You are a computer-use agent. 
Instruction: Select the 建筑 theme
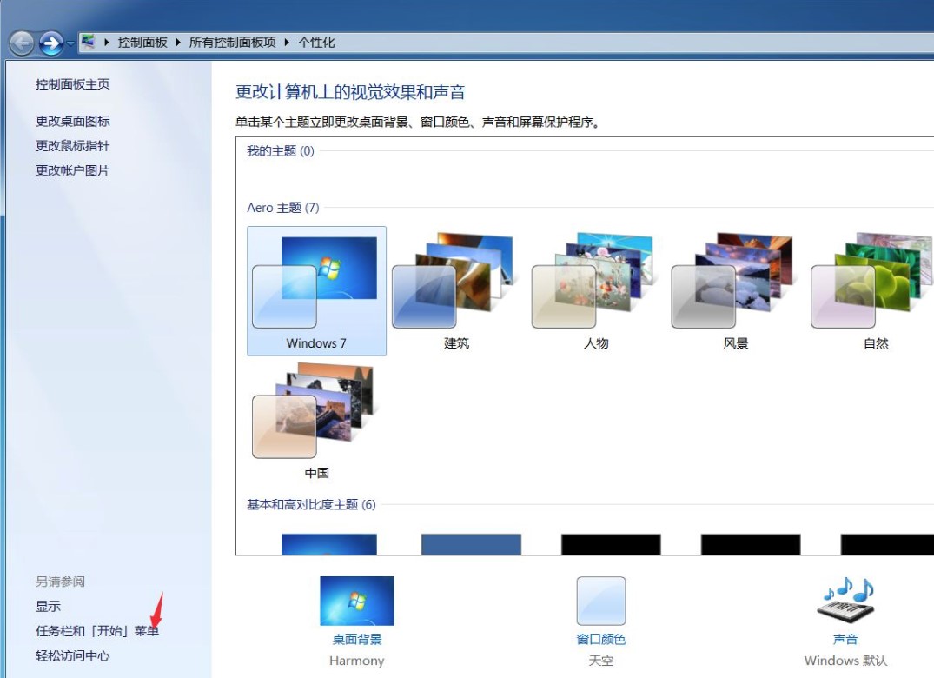(x=456, y=290)
